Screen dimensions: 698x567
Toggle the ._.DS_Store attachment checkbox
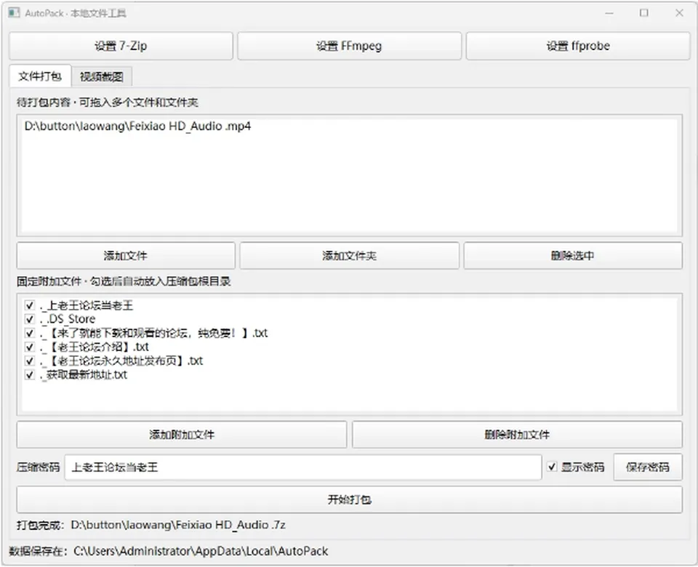pyautogui.click(x=29, y=319)
